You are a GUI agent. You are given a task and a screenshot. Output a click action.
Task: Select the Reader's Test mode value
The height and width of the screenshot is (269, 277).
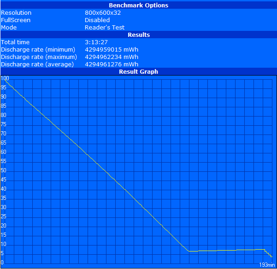(105, 28)
